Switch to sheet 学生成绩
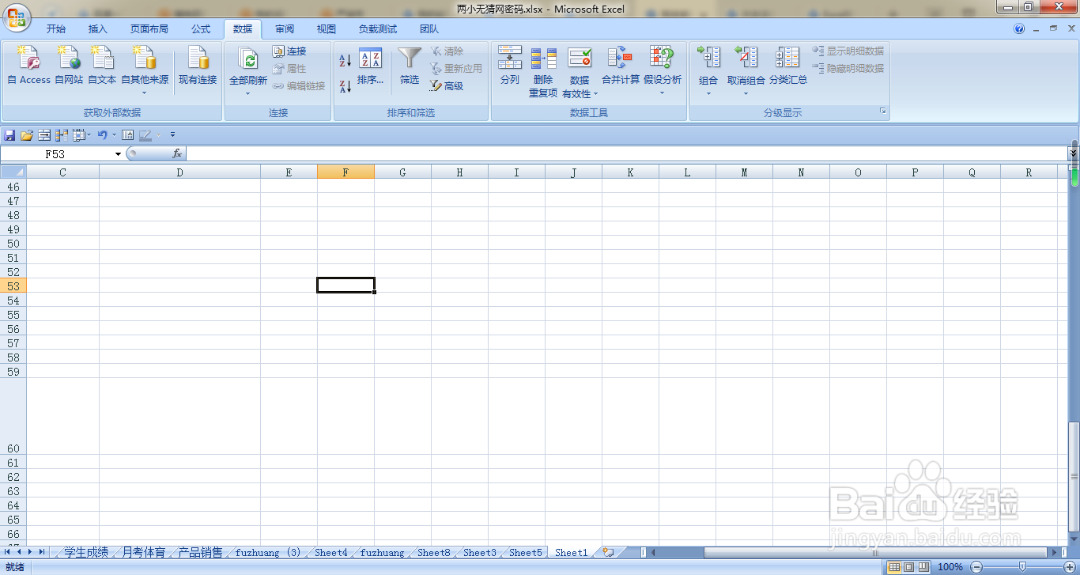Viewport: 1080px width, 575px height. tap(86, 552)
